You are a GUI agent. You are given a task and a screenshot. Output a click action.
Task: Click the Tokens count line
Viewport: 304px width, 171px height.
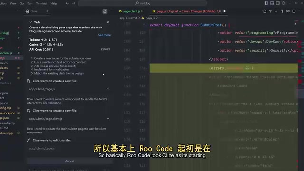pyautogui.click(x=43, y=40)
